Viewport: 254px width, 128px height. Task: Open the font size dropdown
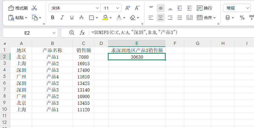117,8
